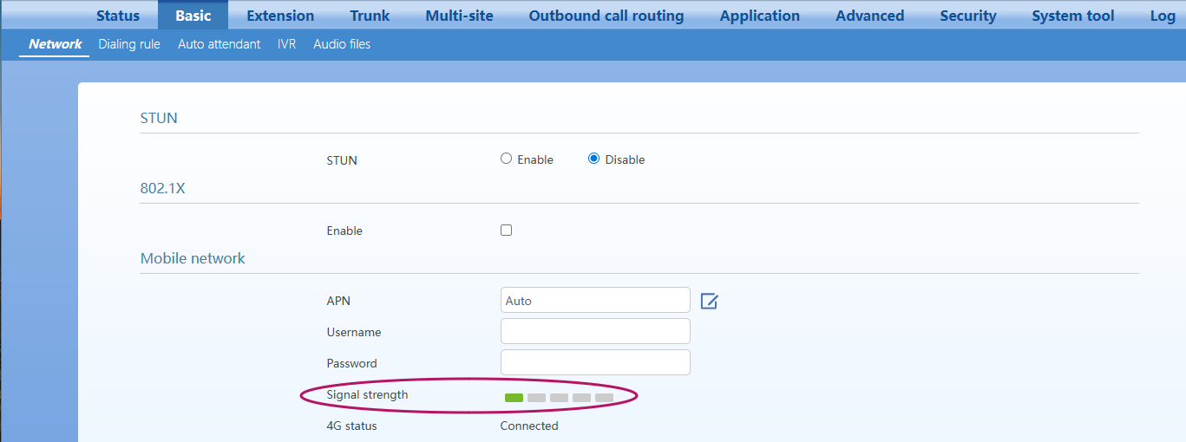Viewport: 1186px width, 442px height.
Task: Focus the mobile network Username field
Action: [x=595, y=331]
